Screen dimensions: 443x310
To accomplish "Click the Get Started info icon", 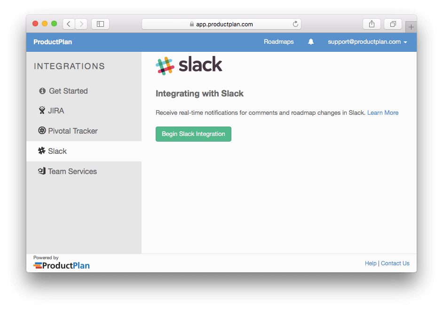I will pyautogui.click(x=42, y=91).
